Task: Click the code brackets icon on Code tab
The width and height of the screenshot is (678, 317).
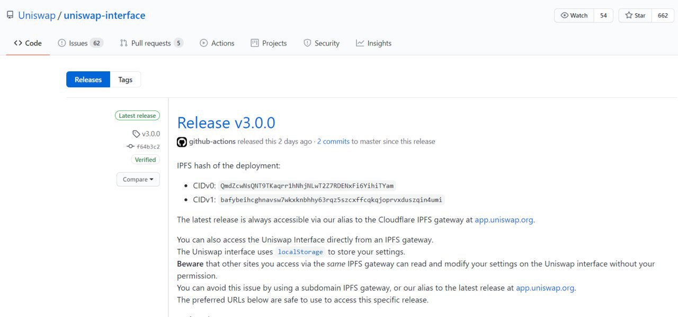Action: pos(18,43)
